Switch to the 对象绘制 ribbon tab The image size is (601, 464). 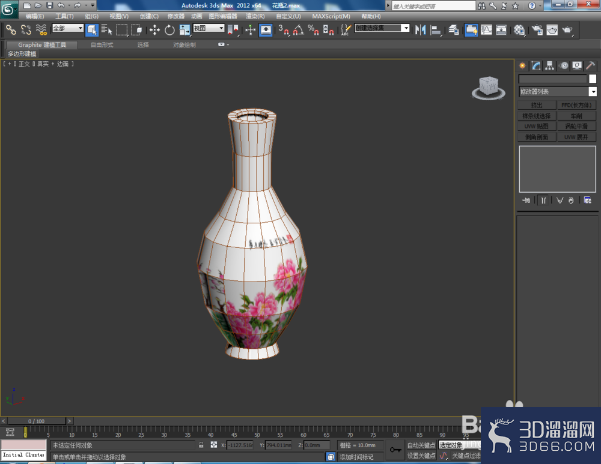point(185,45)
